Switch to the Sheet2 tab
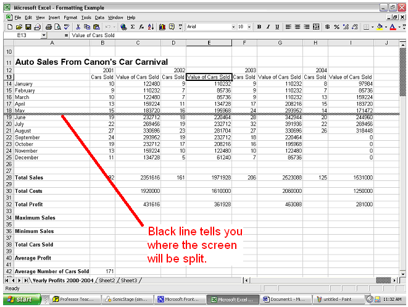This screenshot has width=408, height=307. tap(107, 280)
